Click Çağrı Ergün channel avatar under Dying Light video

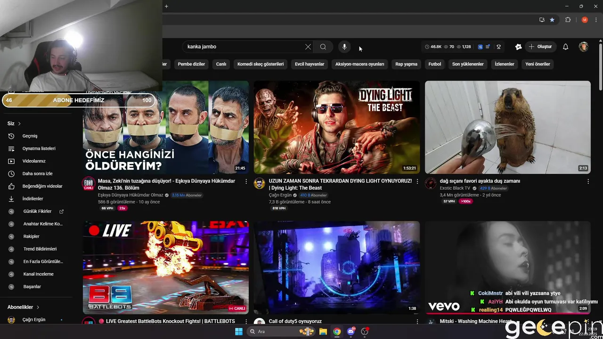tap(260, 184)
